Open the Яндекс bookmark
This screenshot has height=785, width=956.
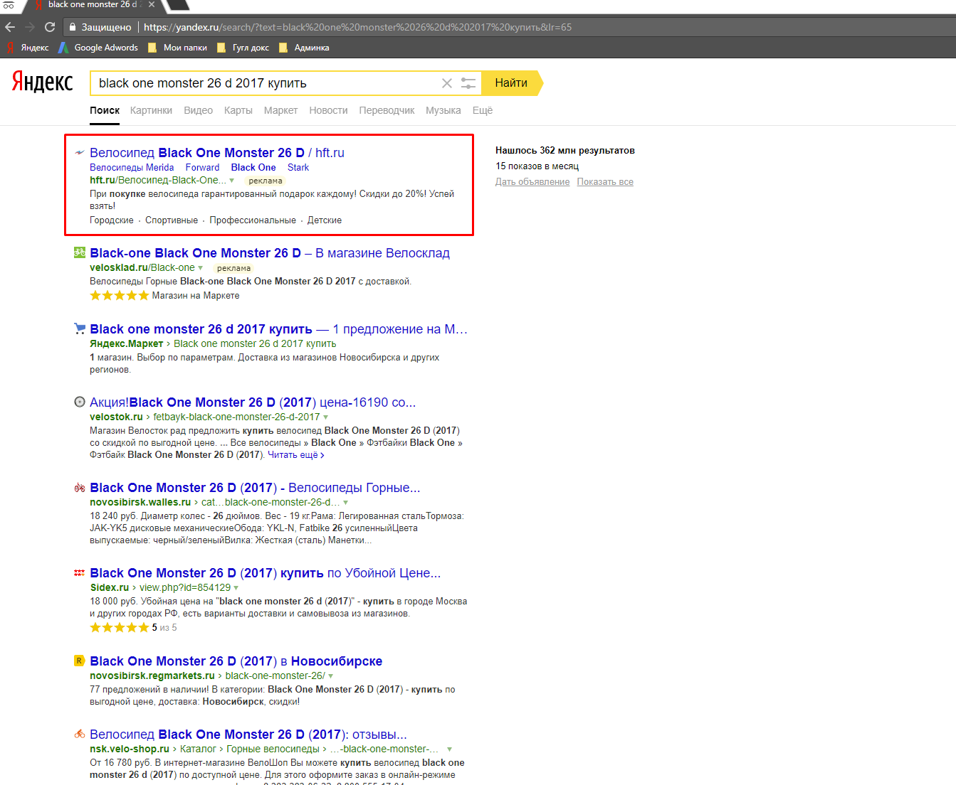pyautogui.click(x=28, y=48)
